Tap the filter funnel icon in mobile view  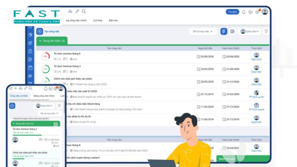tap(59, 106)
